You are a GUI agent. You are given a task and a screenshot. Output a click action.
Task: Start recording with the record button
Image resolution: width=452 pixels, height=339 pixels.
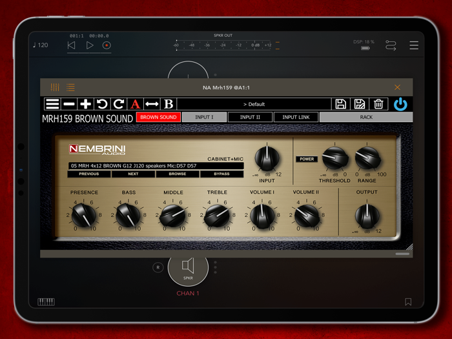pyautogui.click(x=107, y=45)
